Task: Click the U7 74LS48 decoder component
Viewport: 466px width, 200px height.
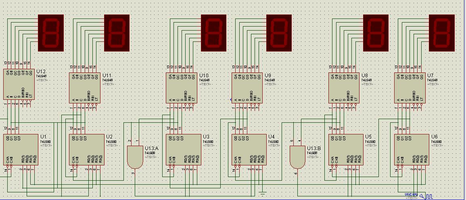Action: click(x=410, y=88)
